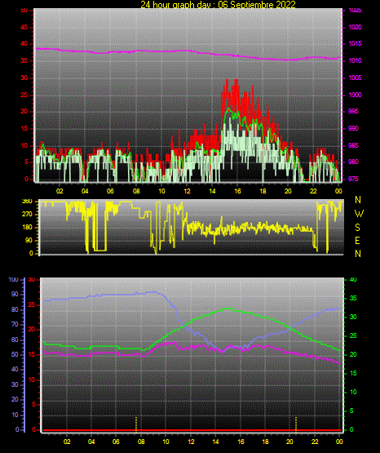The width and height of the screenshot is (380, 453).
Task: Click the yellow 180 wind direction axis label
Action: click(27, 228)
